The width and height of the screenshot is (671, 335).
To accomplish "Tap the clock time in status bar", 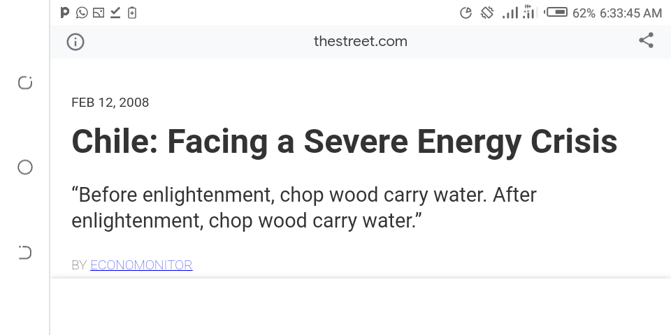I will (630, 13).
